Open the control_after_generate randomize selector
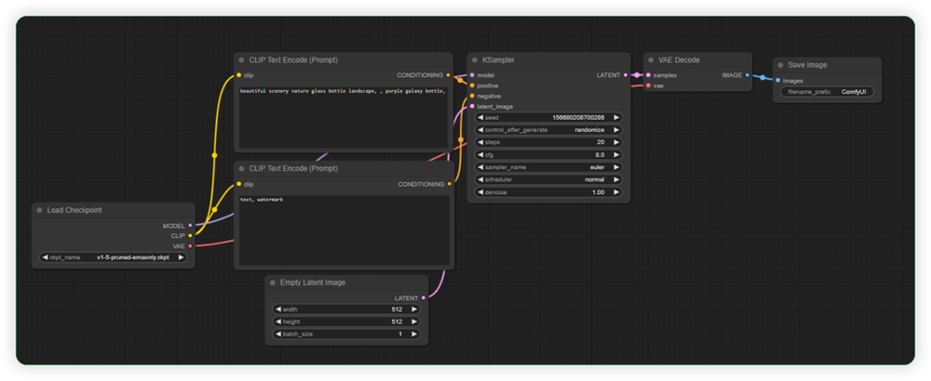Image resolution: width=931 pixels, height=381 pixels. [547, 130]
